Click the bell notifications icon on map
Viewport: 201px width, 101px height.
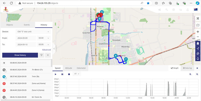click(x=198, y=58)
